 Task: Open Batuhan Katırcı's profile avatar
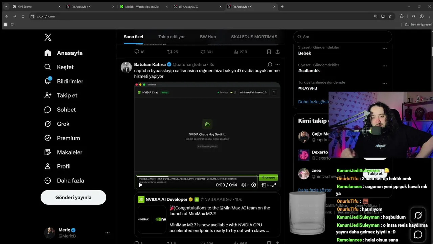(126, 67)
